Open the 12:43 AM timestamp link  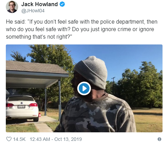coord(40,139)
